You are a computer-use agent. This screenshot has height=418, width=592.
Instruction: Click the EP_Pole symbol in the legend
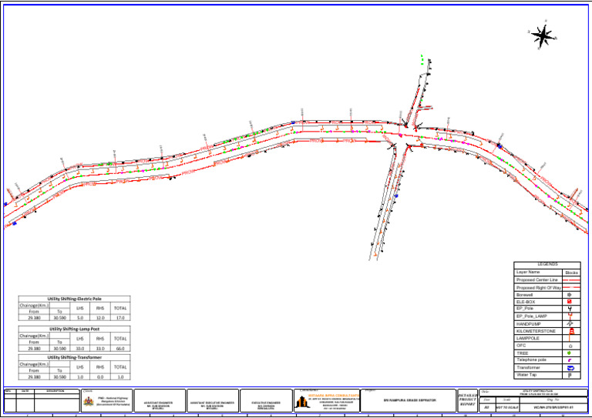click(x=570, y=309)
